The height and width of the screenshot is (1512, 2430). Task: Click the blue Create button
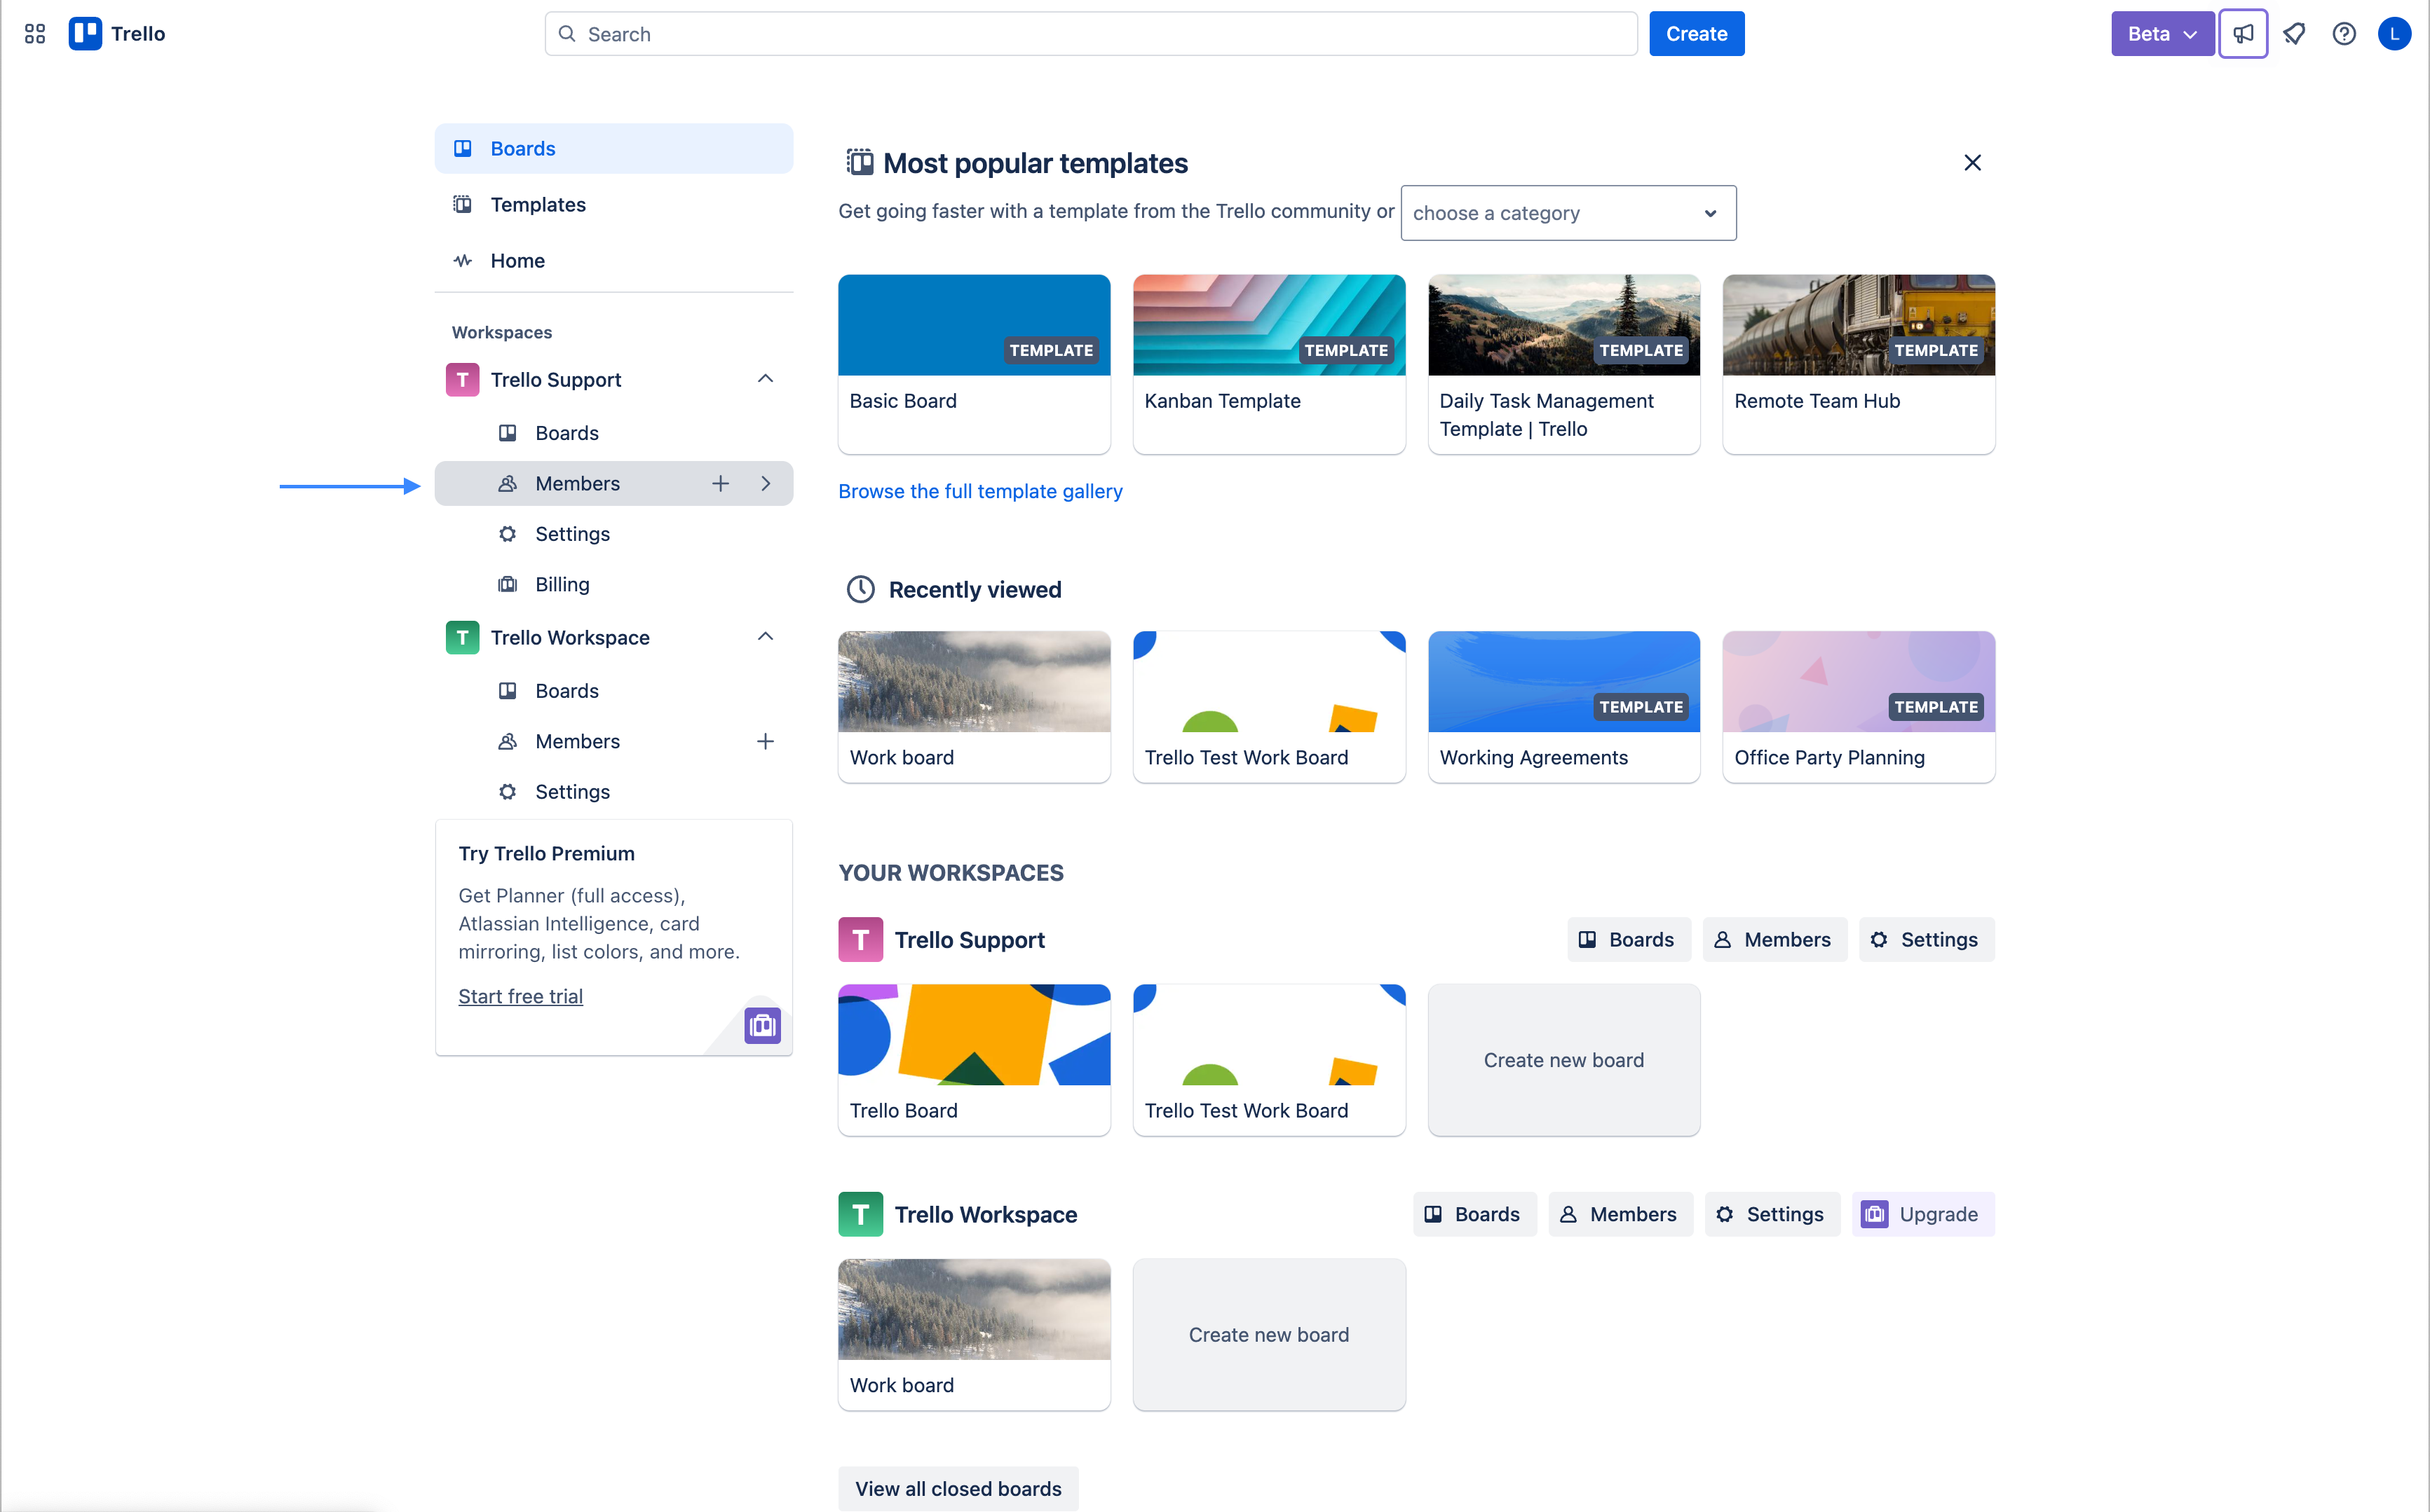point(1696,34)
